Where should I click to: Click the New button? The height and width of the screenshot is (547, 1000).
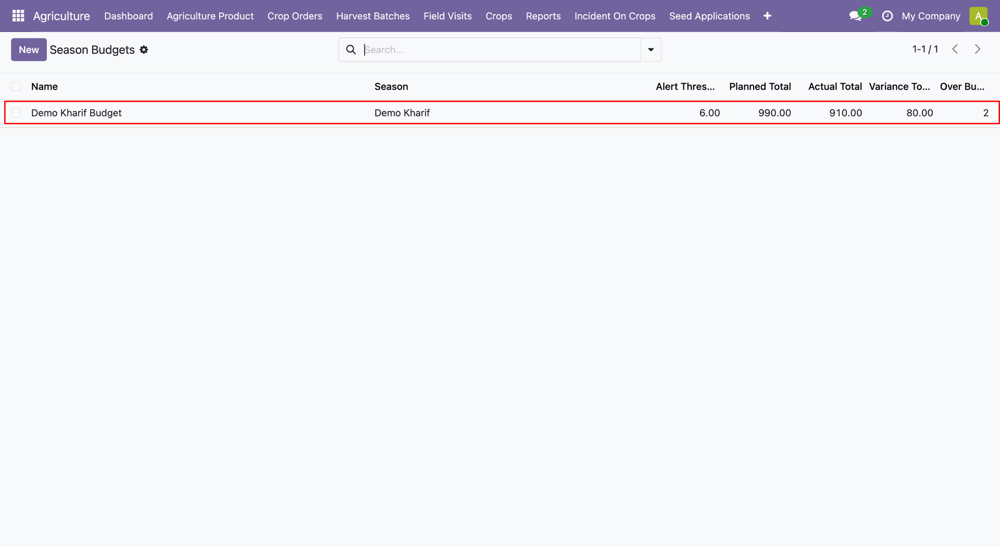[x=29, y=49]
